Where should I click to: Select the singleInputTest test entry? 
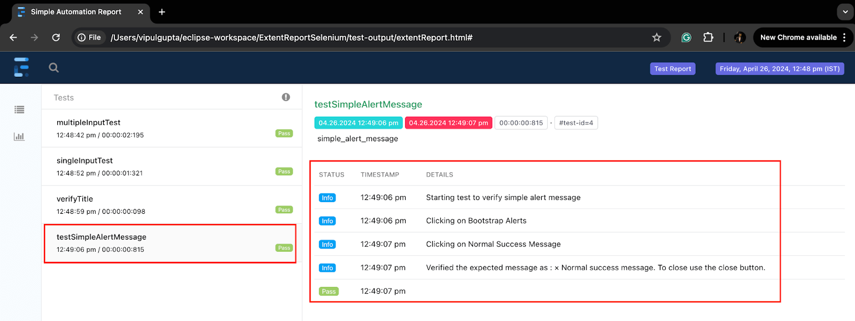pyautogui.click(x=171, y=166)
